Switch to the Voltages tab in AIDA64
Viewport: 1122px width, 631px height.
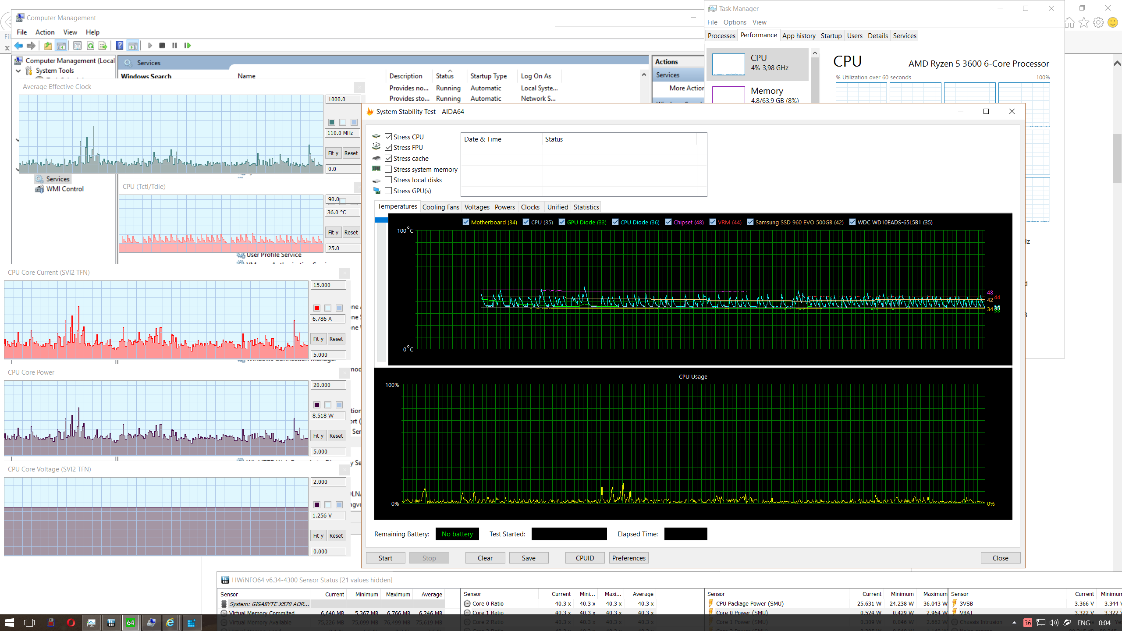pyautogui.click(x=476, y=207)
